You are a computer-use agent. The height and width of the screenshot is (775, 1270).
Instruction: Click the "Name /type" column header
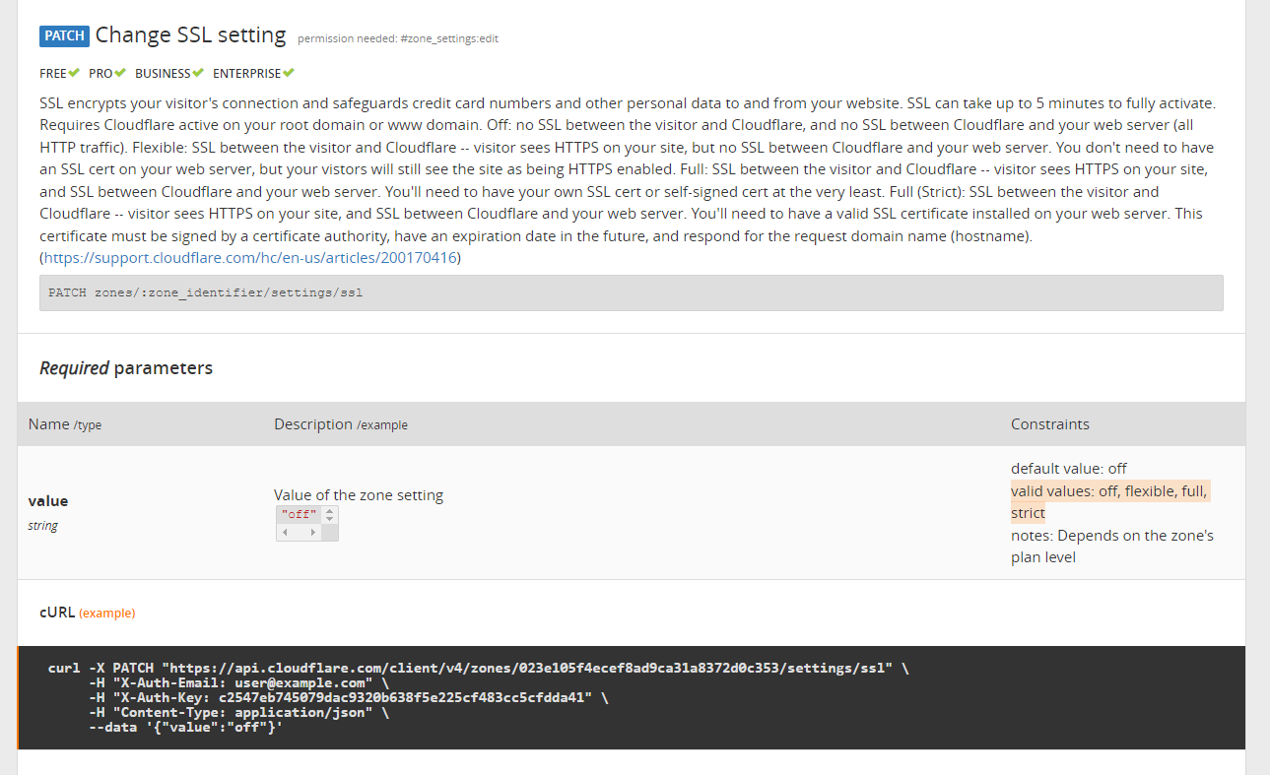[x=65, y=424]
